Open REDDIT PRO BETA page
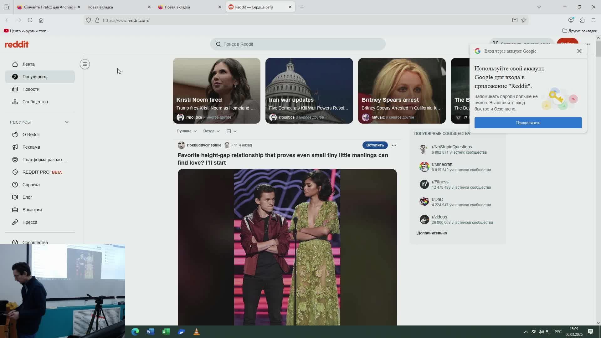 pos(40,172)
